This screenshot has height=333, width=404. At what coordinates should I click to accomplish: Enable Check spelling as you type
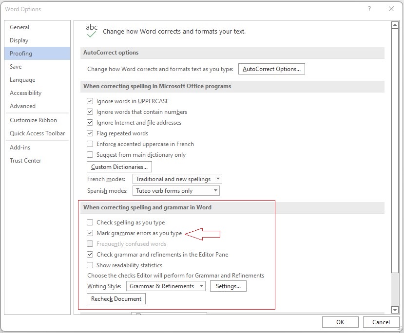click(90, 222)
